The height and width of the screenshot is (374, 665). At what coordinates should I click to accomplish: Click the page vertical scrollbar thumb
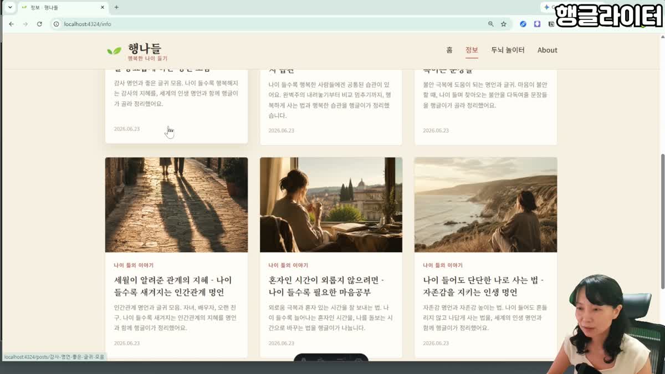tap(663, 221)
